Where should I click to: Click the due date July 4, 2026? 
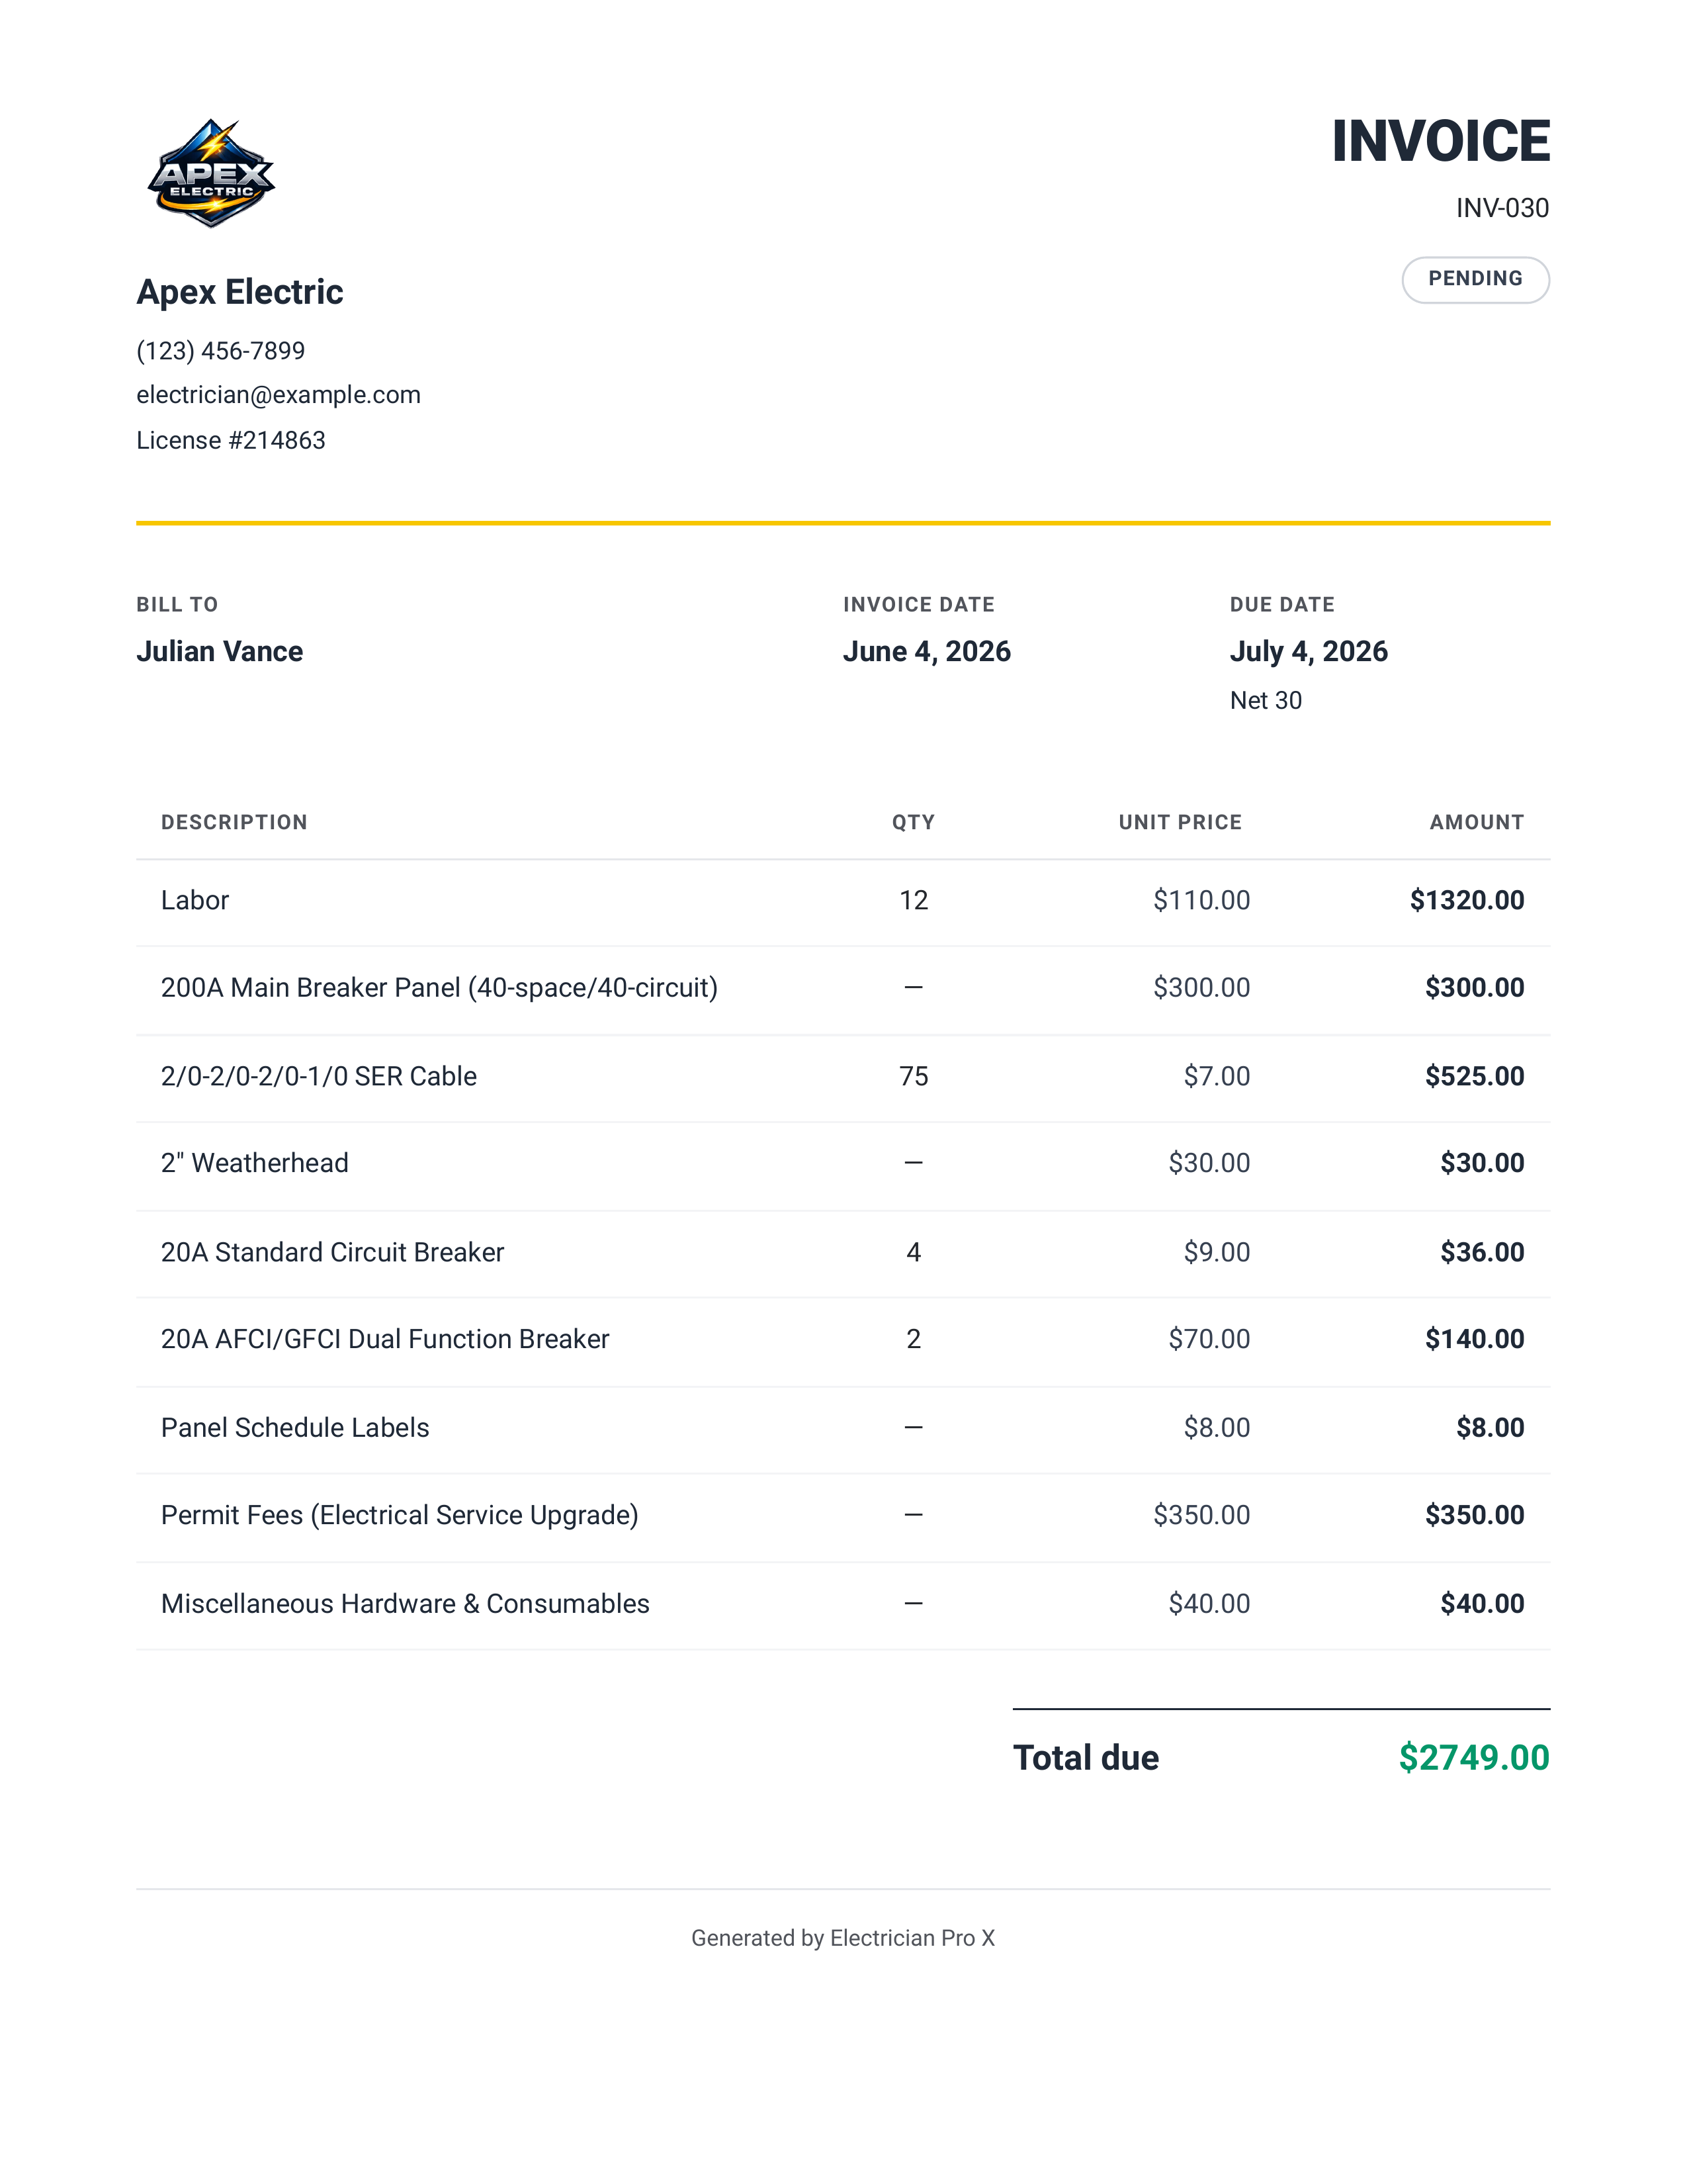pyautogui.click(x=1308, y=651)
